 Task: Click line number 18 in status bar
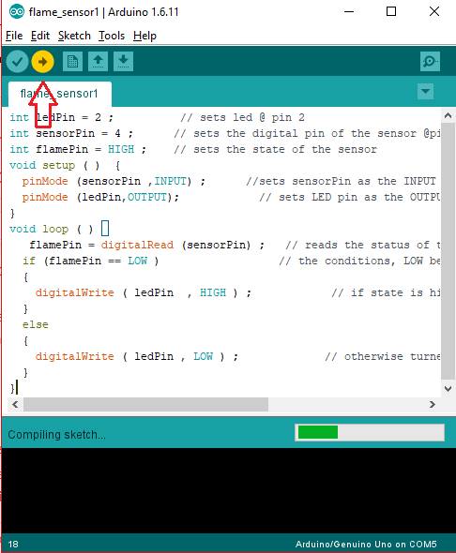[x=13, y=545]
